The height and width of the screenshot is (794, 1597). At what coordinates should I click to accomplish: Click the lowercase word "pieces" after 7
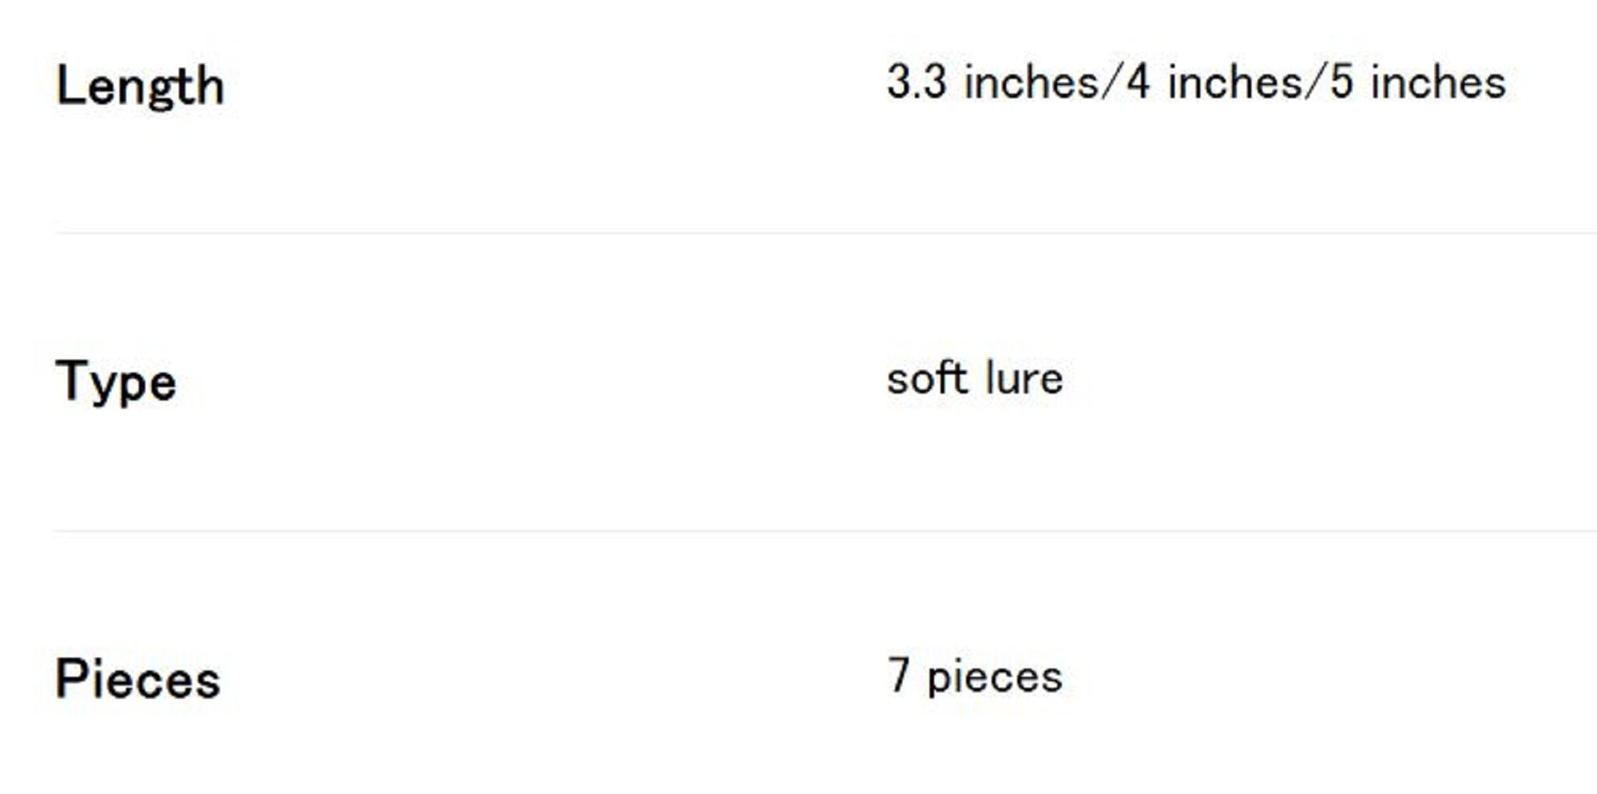point(994,677)
